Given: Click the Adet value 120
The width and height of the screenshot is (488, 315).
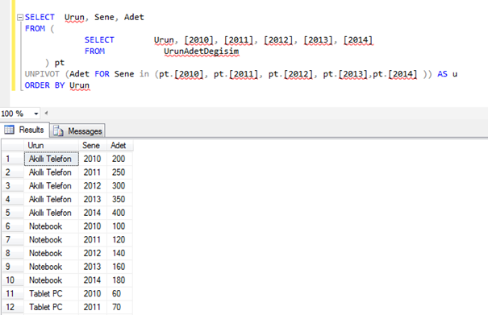Looking at the screenshot, I should 120,240.
